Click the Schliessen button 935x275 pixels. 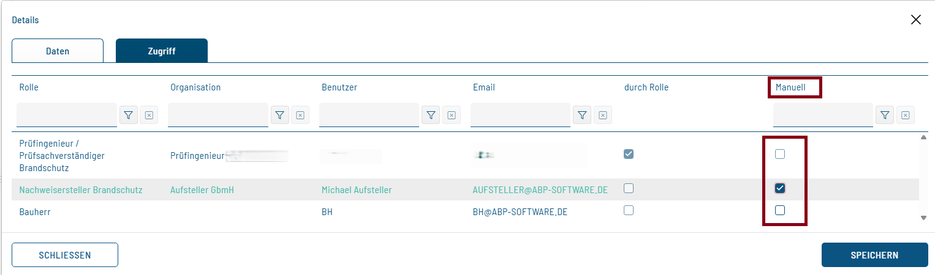tap(65, 255)
